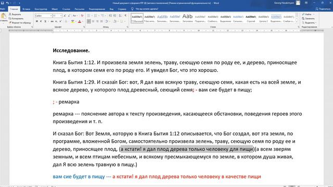This screenshot has height=187, width=333.
Task: Center align text
Action: pos(93,21)
